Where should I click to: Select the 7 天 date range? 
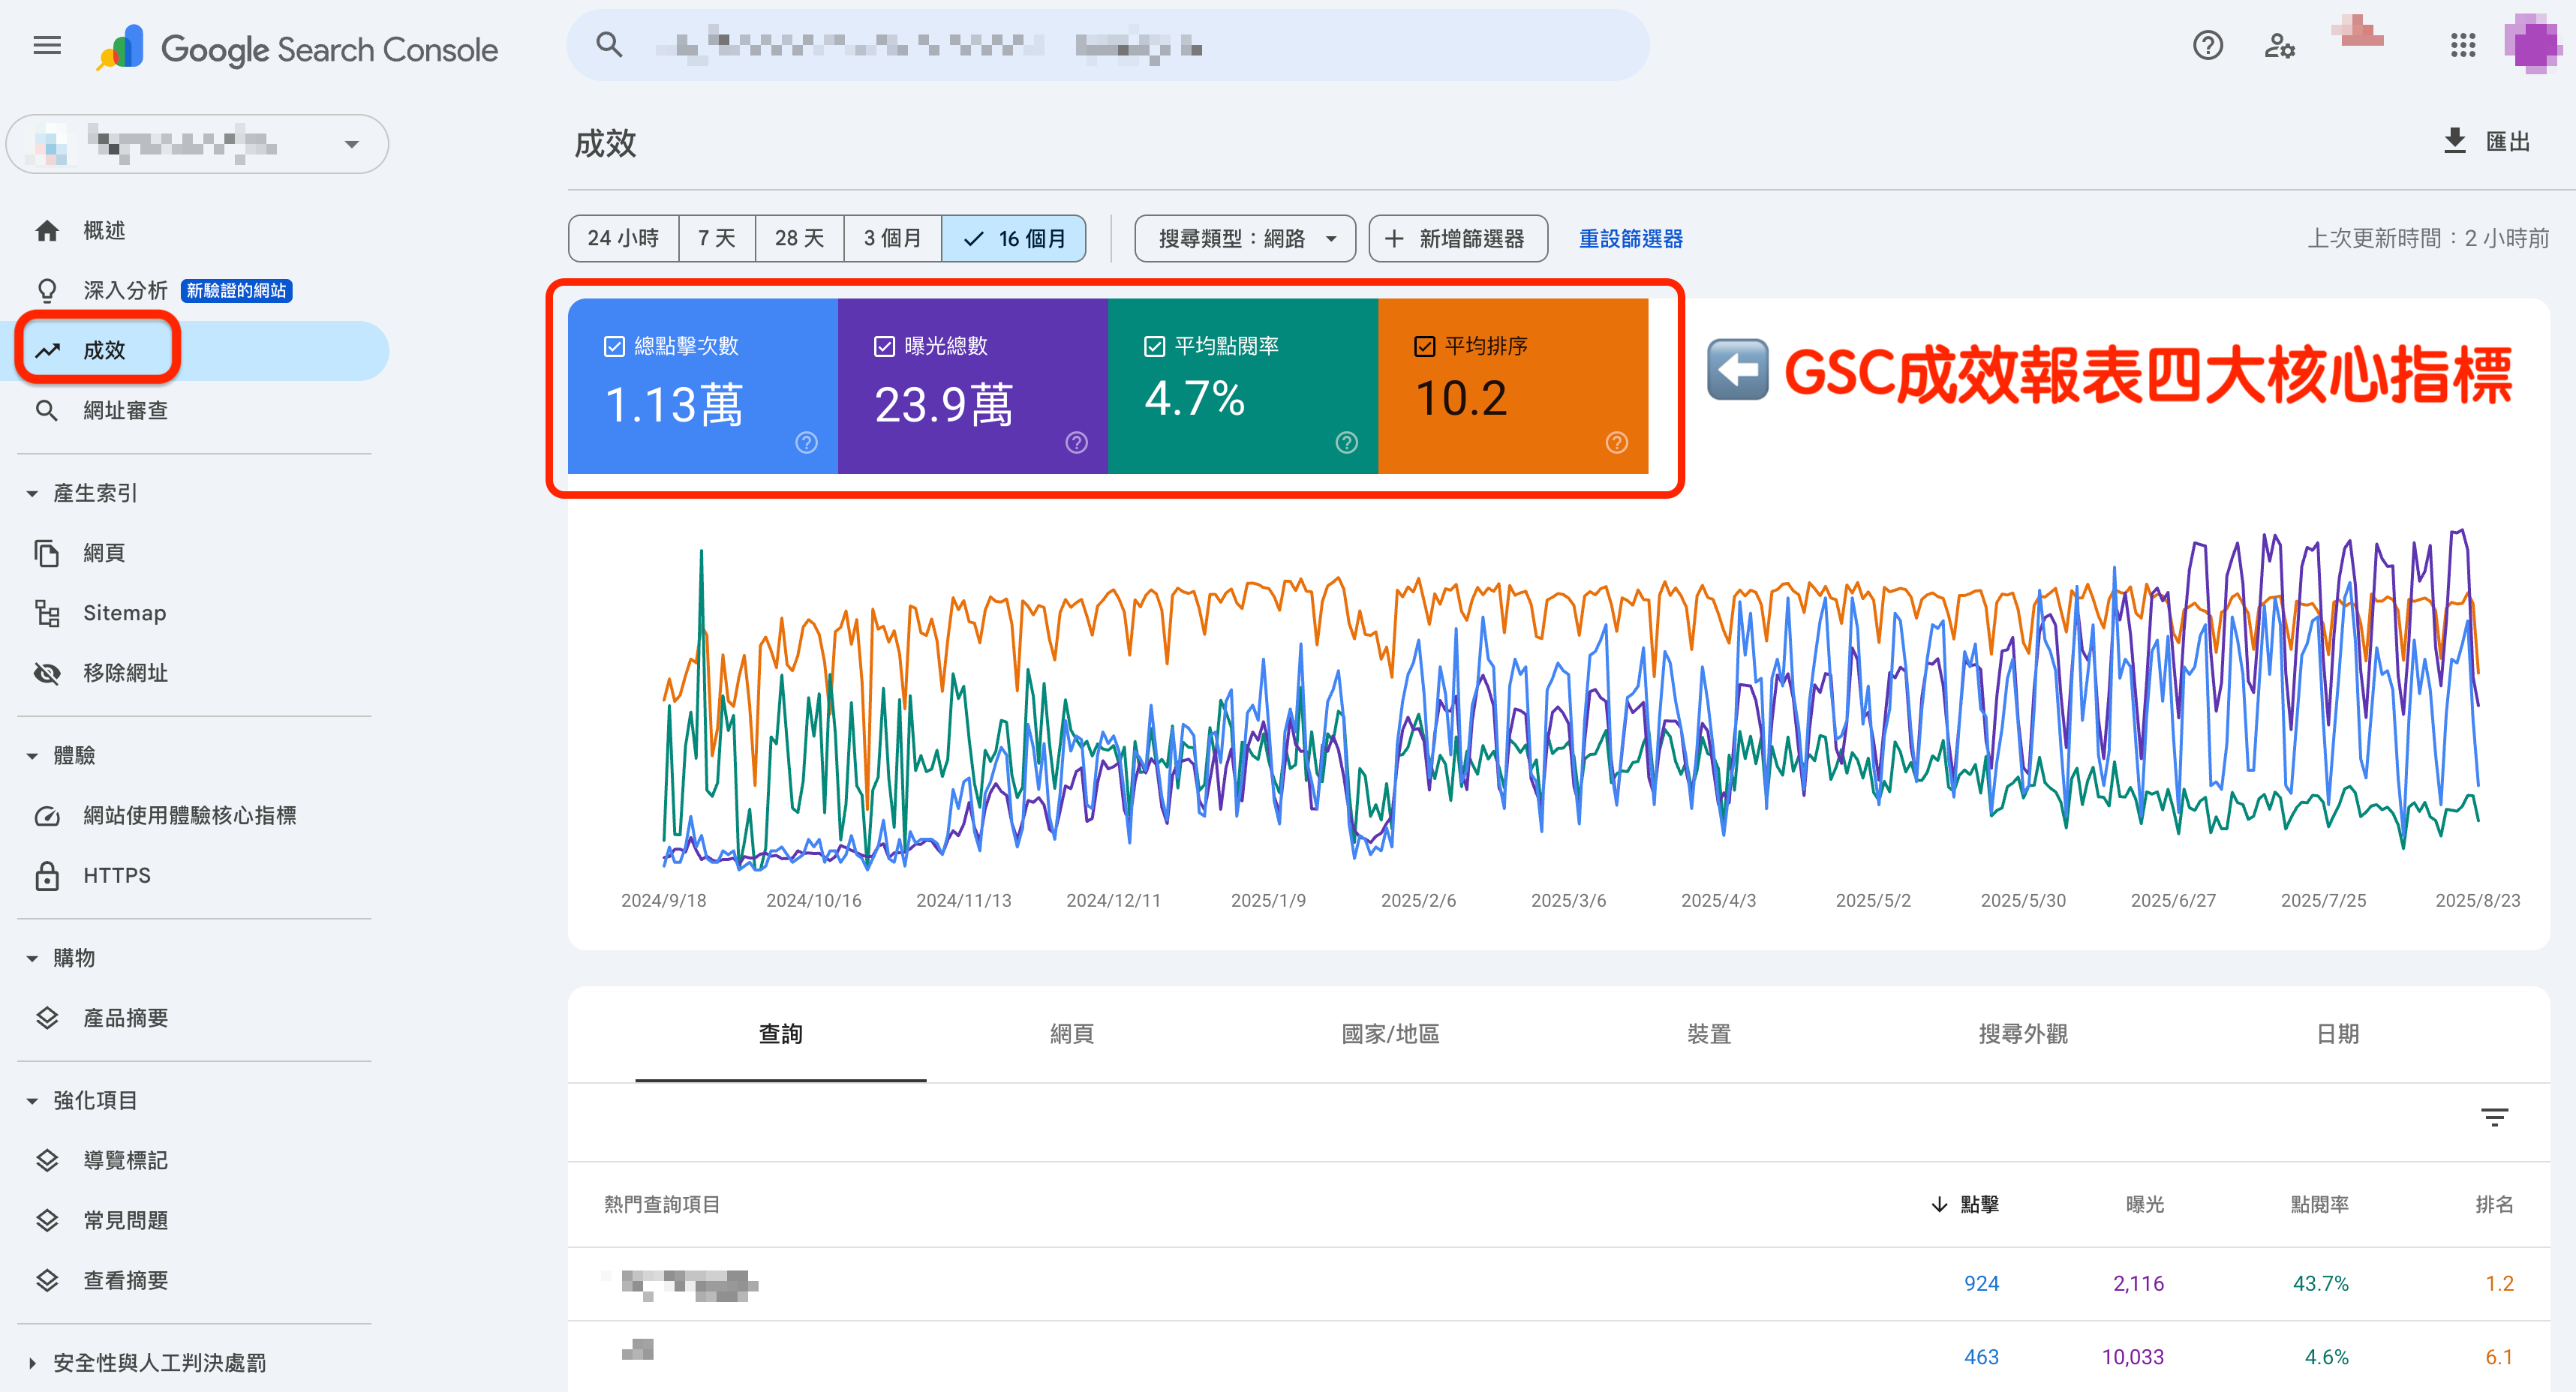coord(716,238)
